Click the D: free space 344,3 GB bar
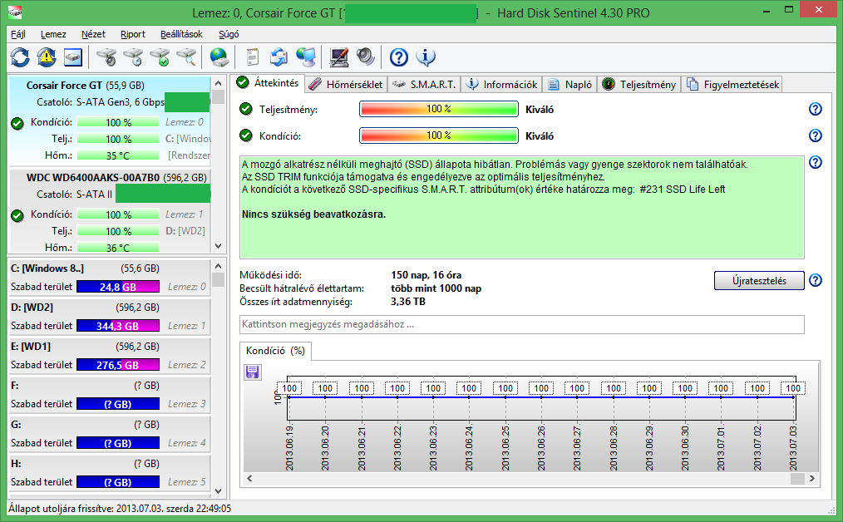The image size is (843, 522). [118, 326]
